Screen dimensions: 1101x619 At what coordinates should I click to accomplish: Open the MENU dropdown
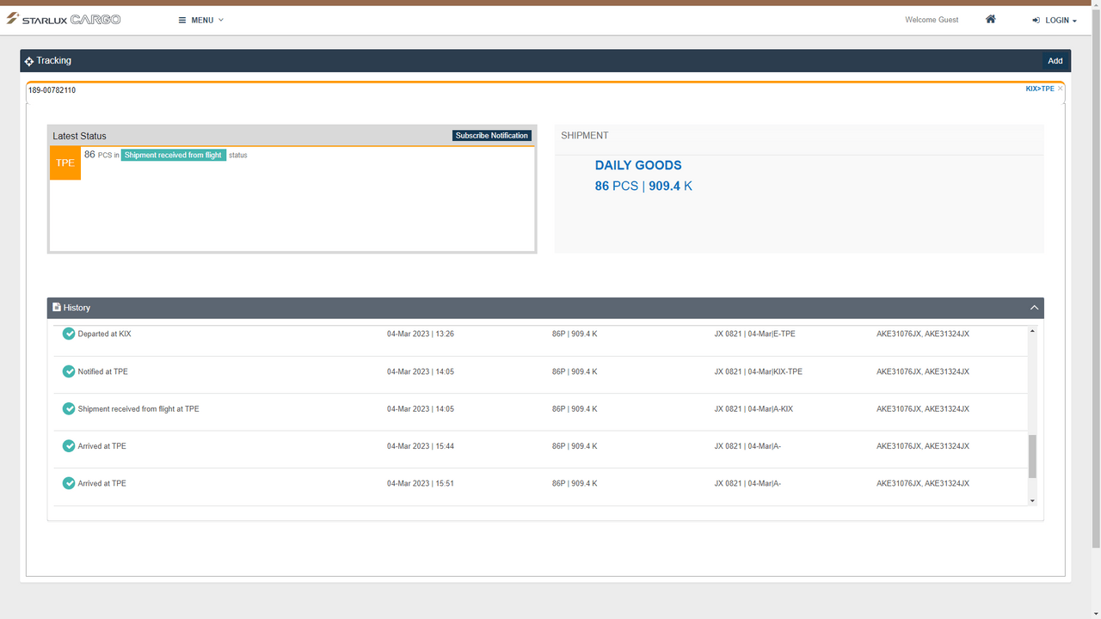tap(201, 20)
